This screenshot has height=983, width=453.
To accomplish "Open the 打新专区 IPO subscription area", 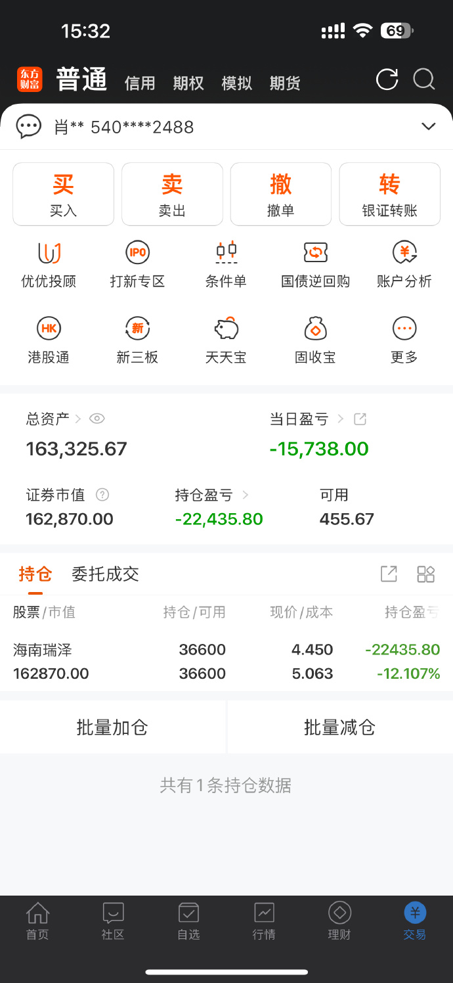I will [x=137, y=263].
